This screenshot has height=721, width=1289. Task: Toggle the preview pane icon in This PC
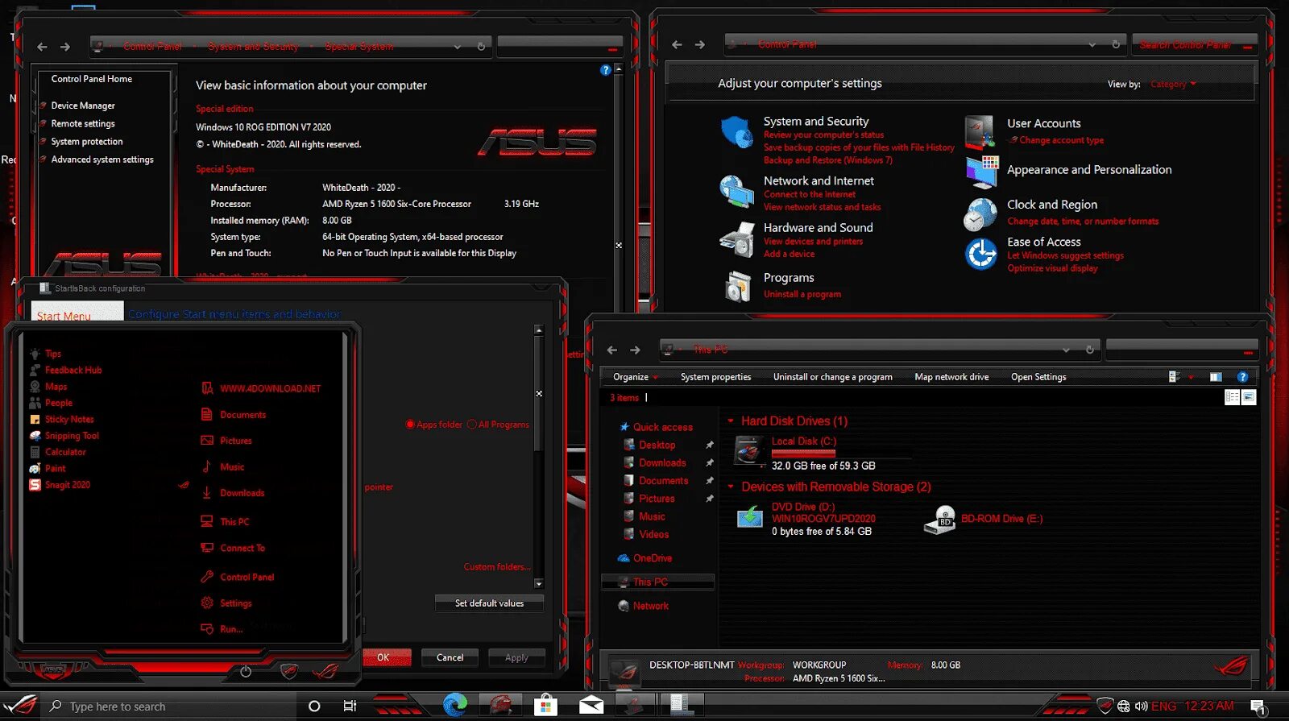coord(1216,377)
